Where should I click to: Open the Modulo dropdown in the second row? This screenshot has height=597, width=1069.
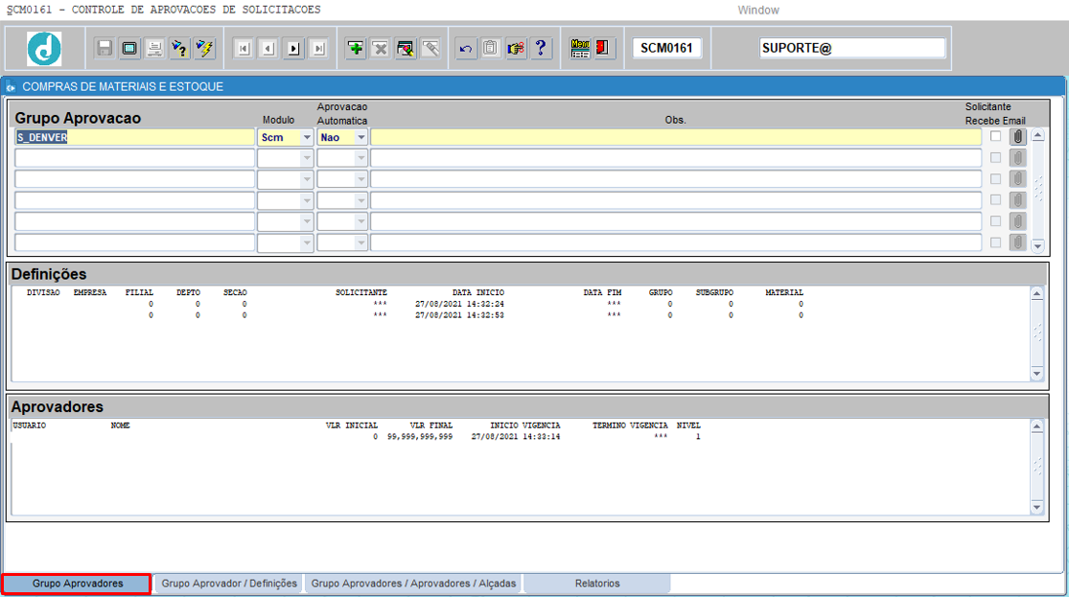(307, 158)
